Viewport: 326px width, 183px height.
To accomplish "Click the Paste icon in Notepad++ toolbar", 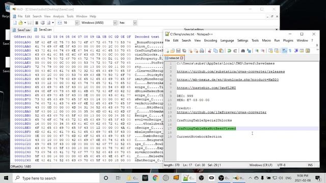I will pyautogui.click(x=222, y=51).
